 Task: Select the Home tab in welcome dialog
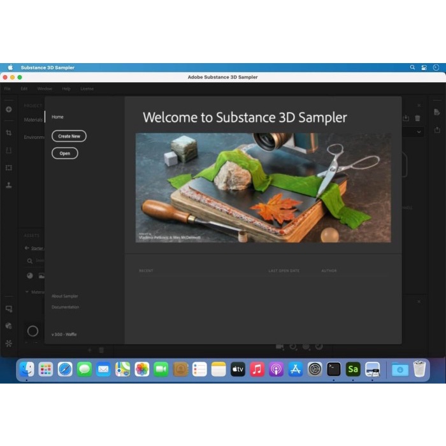coord(57,117)
